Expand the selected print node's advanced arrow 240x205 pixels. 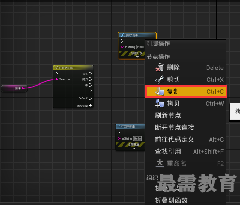[x=137, y=57]
